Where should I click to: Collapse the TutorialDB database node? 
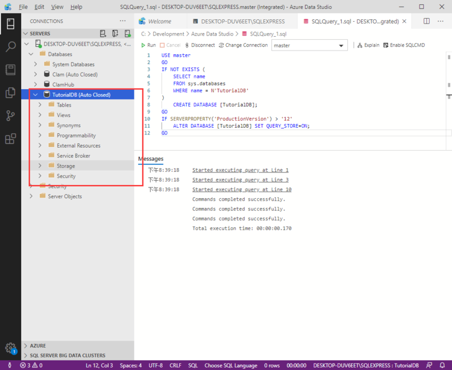coord(36,95)
